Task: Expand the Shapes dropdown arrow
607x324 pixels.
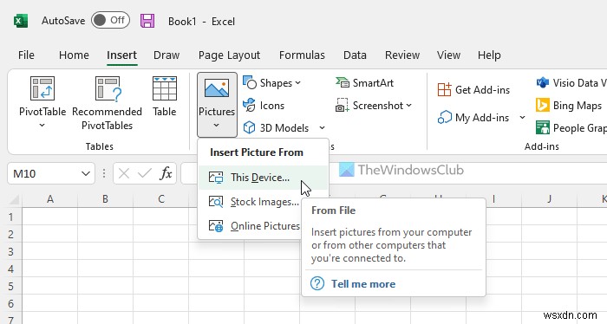Action: point(297,83)
